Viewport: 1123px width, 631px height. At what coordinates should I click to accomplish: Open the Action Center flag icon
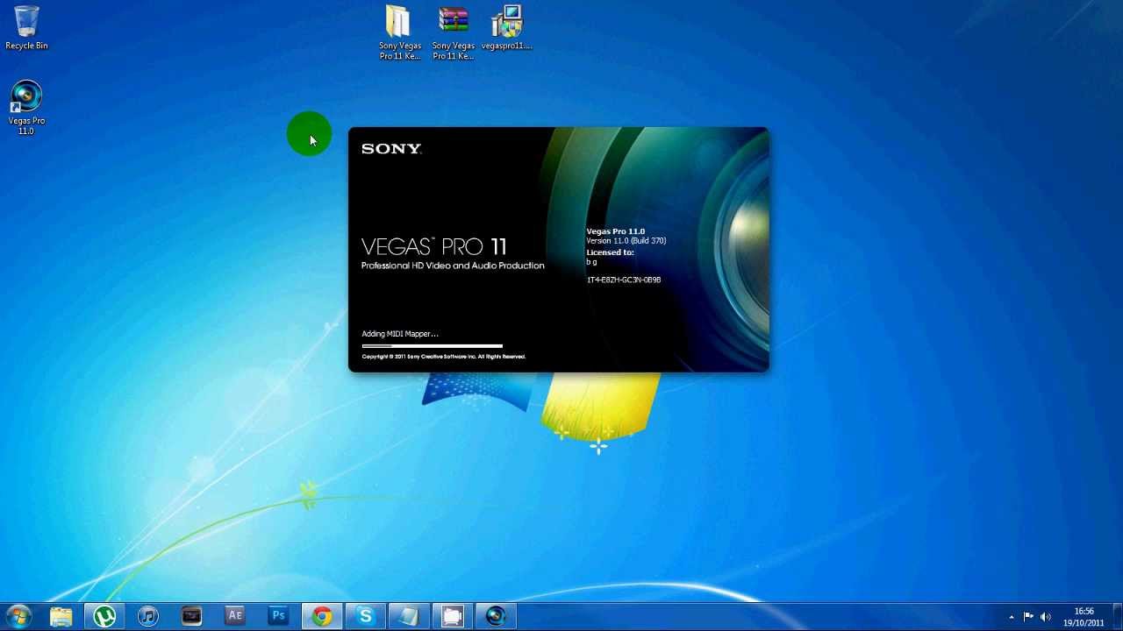click(x=1028, y=617)
